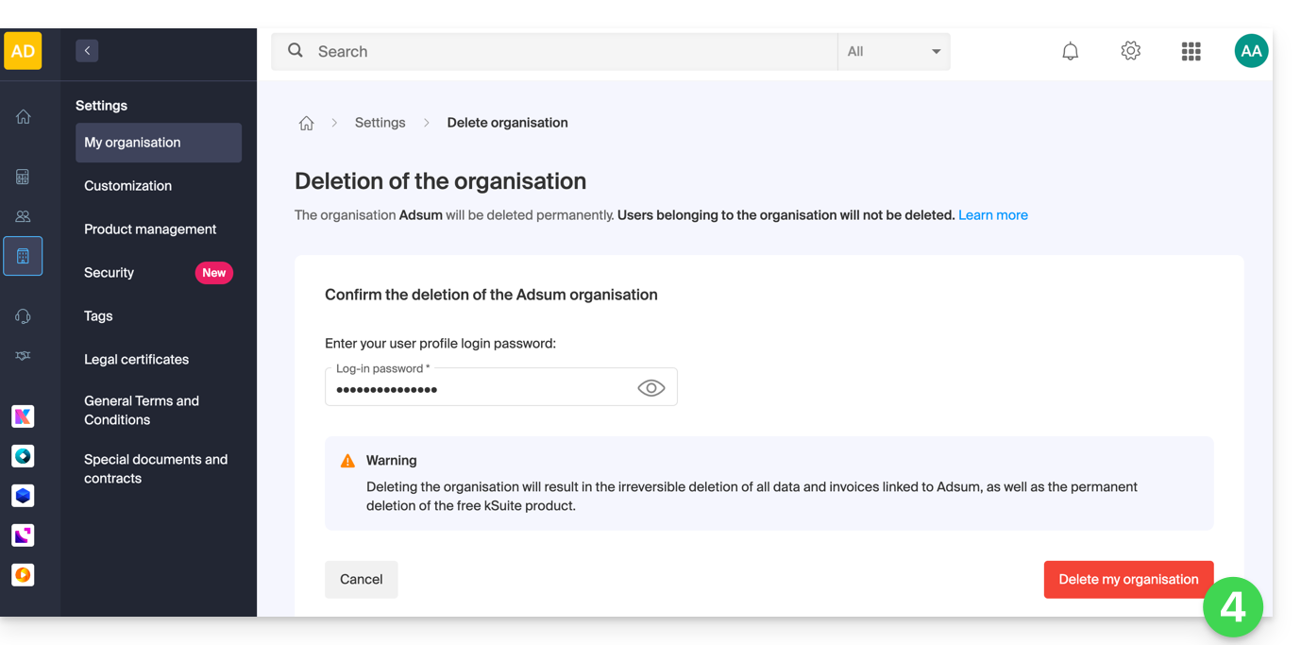Show password with the eye icon
1301x645 pixels.
[x=650, y=388]
